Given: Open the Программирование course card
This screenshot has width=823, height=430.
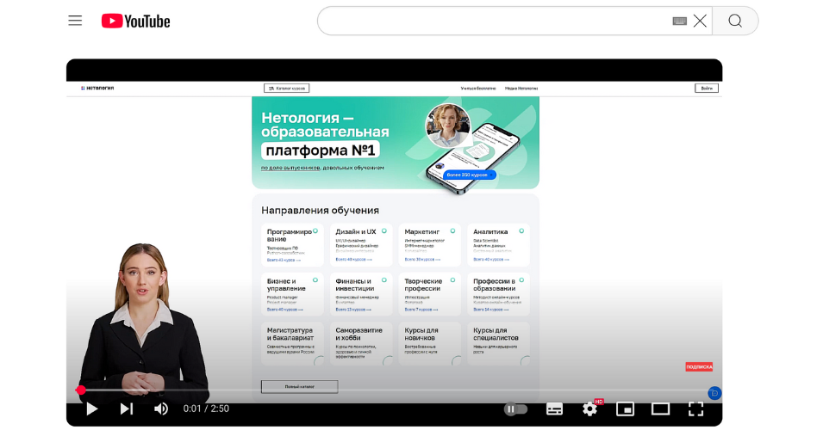Looking at the screenshot, I should coord(292,245).
